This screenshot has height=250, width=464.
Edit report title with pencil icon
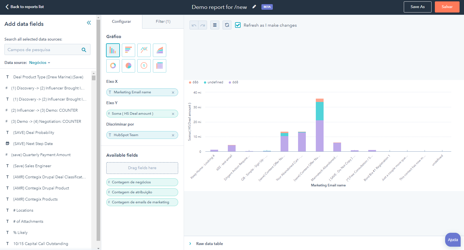tap(254, 7)
